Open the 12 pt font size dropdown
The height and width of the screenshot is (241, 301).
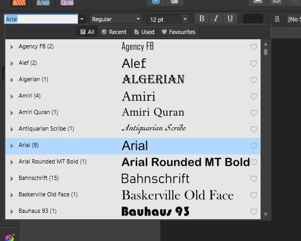(x=185, y=19)
